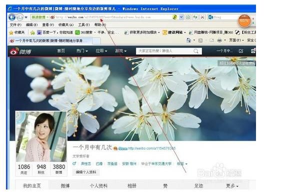290x196 pixels.
Task: Open the 查看(V) menu
Action: [x=48, y=25]
